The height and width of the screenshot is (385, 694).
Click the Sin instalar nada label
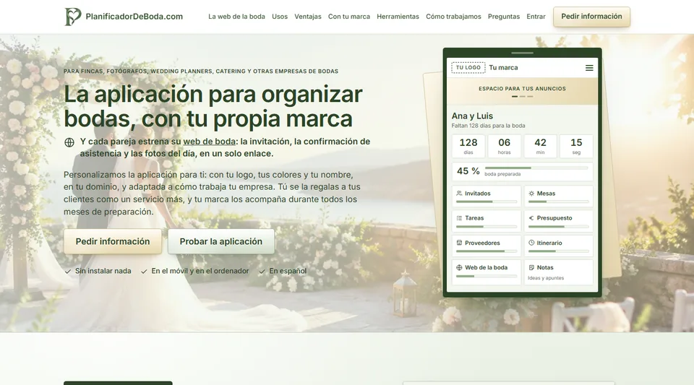coord(103,271)
